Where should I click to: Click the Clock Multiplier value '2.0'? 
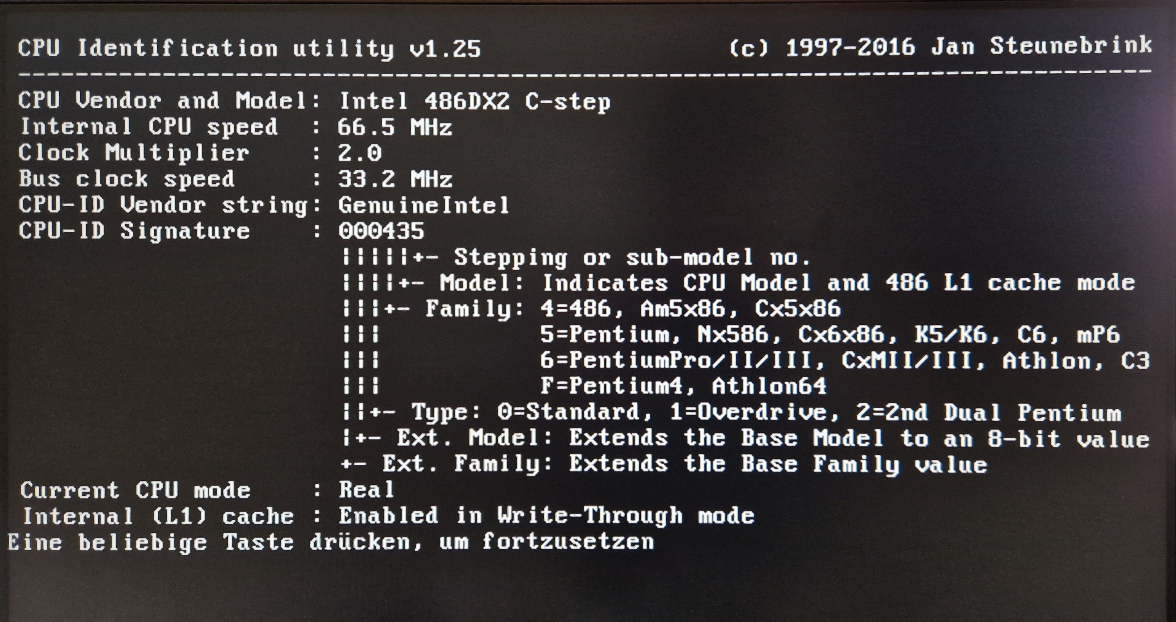coord(360,153)
